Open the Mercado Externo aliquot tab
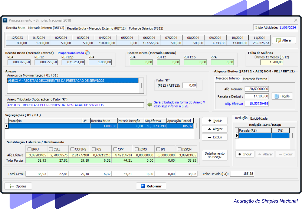The image size is (302, 209). coord(255,79)
